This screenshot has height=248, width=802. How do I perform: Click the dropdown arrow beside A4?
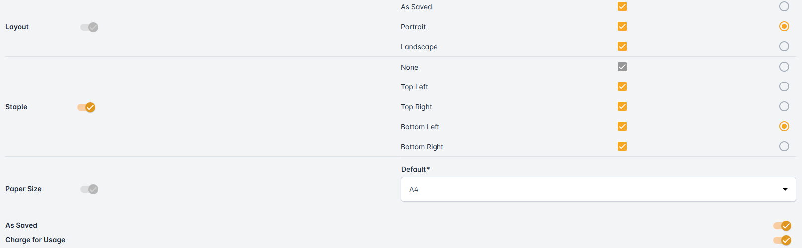click(x=785, y=189)
